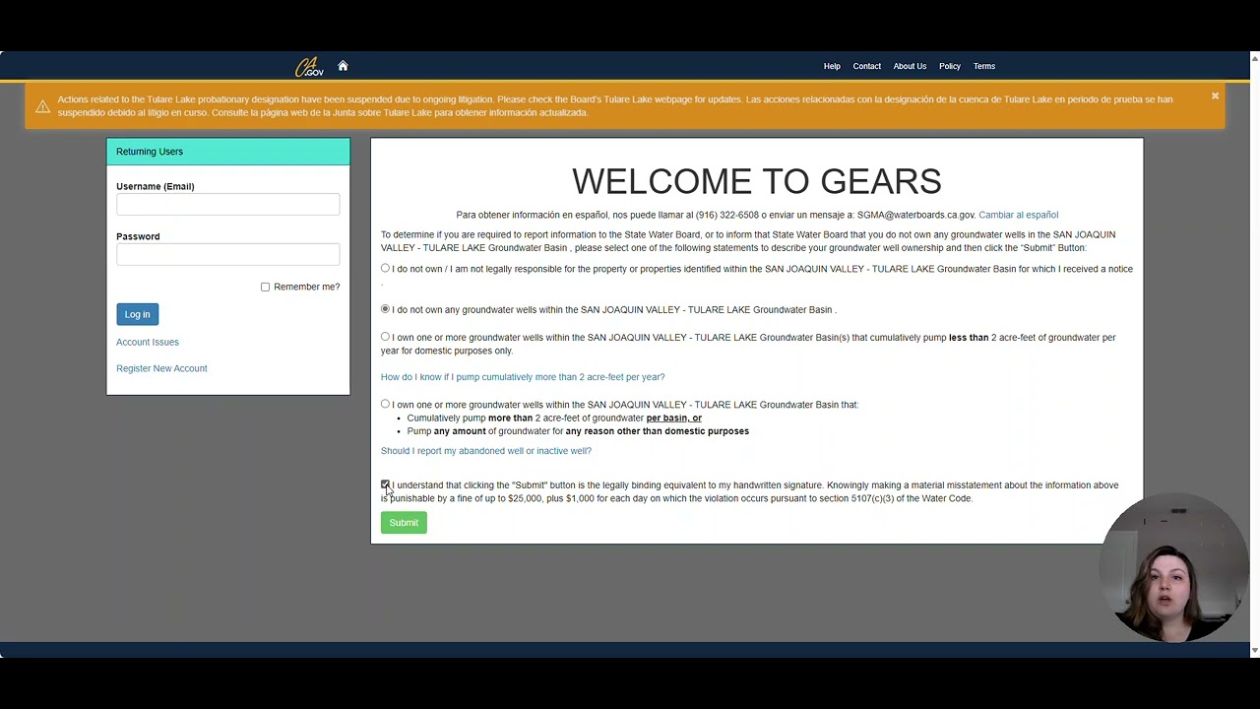1260x709 pixels.
Task: Open the Contact page
Action: tap(866, 66)
